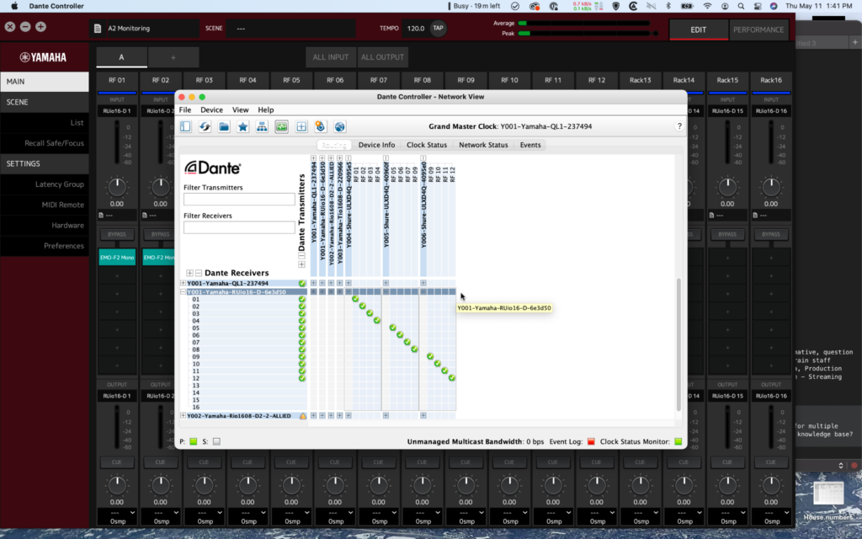Collapse all Dante Receivers with minus box
The height and width of the screenshot is (539, 862).
[x=199, y=273]
